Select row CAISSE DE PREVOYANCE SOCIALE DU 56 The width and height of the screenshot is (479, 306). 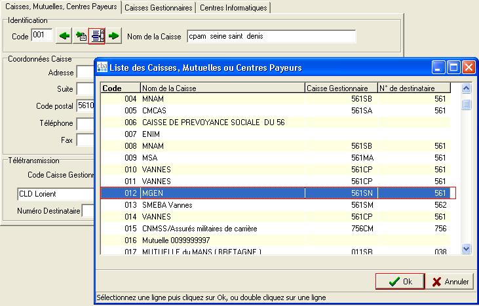(276, 123)
